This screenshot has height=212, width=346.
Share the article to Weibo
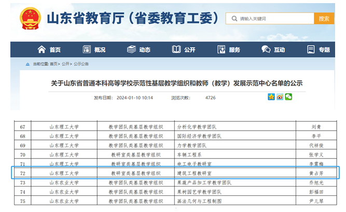pos(280,97)
